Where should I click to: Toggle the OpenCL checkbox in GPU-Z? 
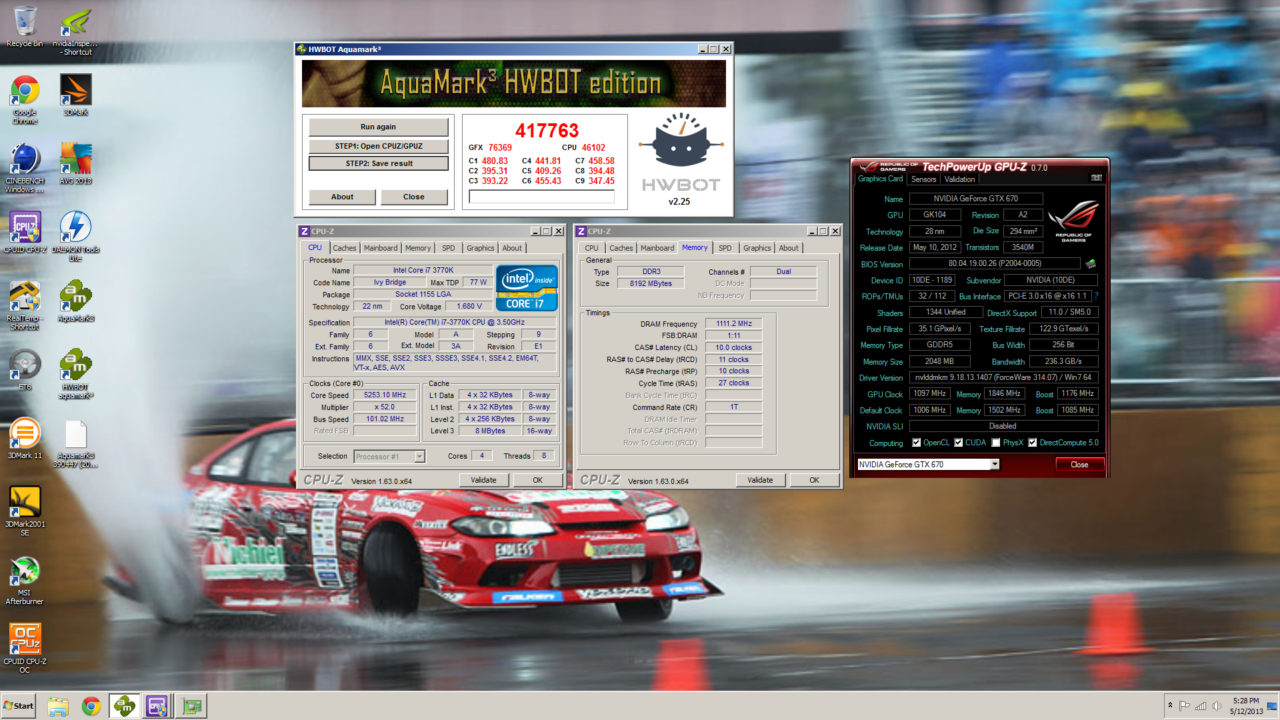tap(917, 443)
